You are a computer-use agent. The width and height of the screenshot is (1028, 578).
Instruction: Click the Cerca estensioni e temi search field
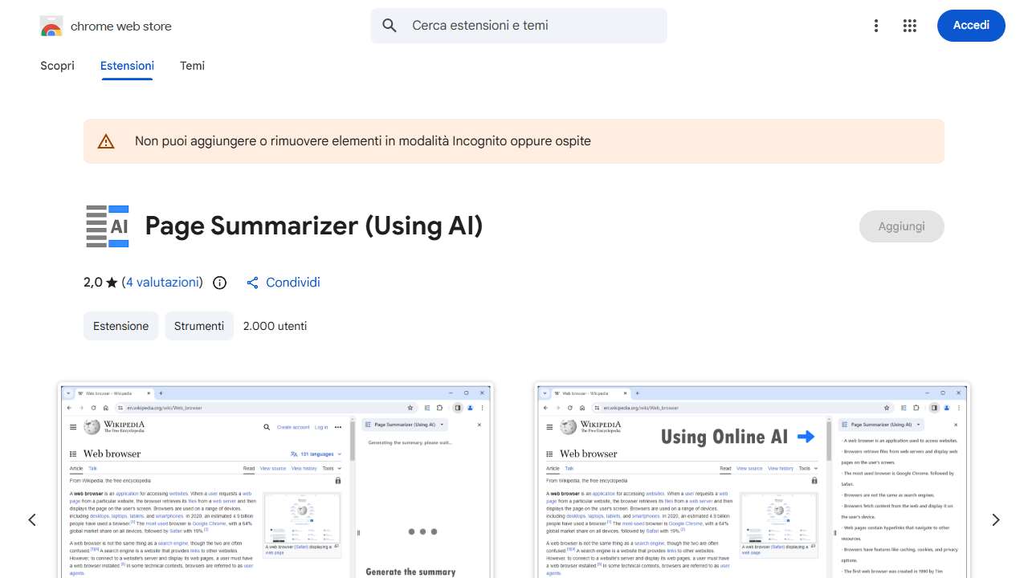(518, 25)
